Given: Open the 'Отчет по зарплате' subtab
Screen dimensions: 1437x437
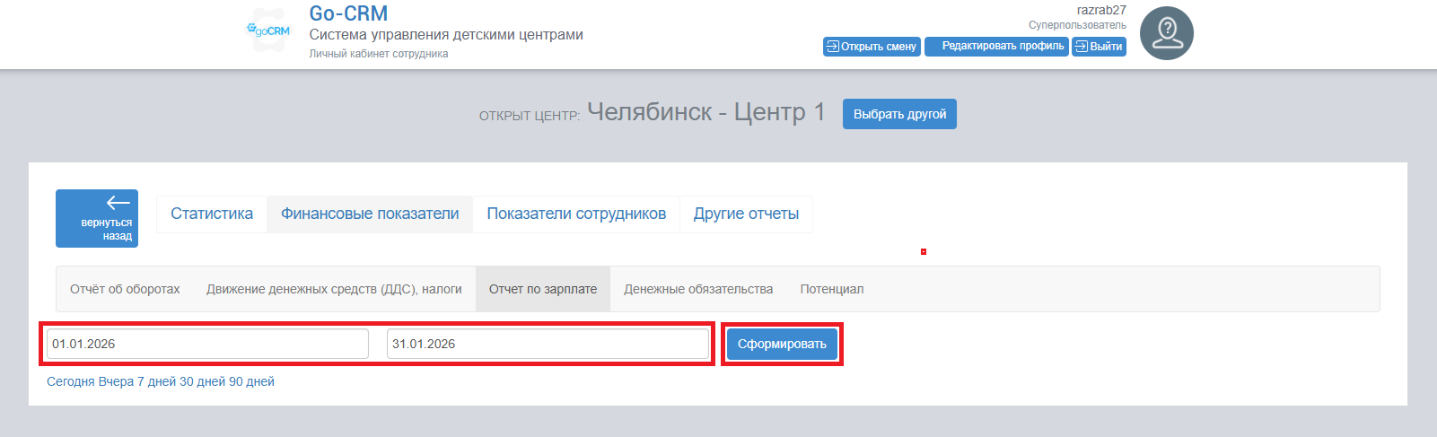Looking at the screenshot, I should [543, 289].
